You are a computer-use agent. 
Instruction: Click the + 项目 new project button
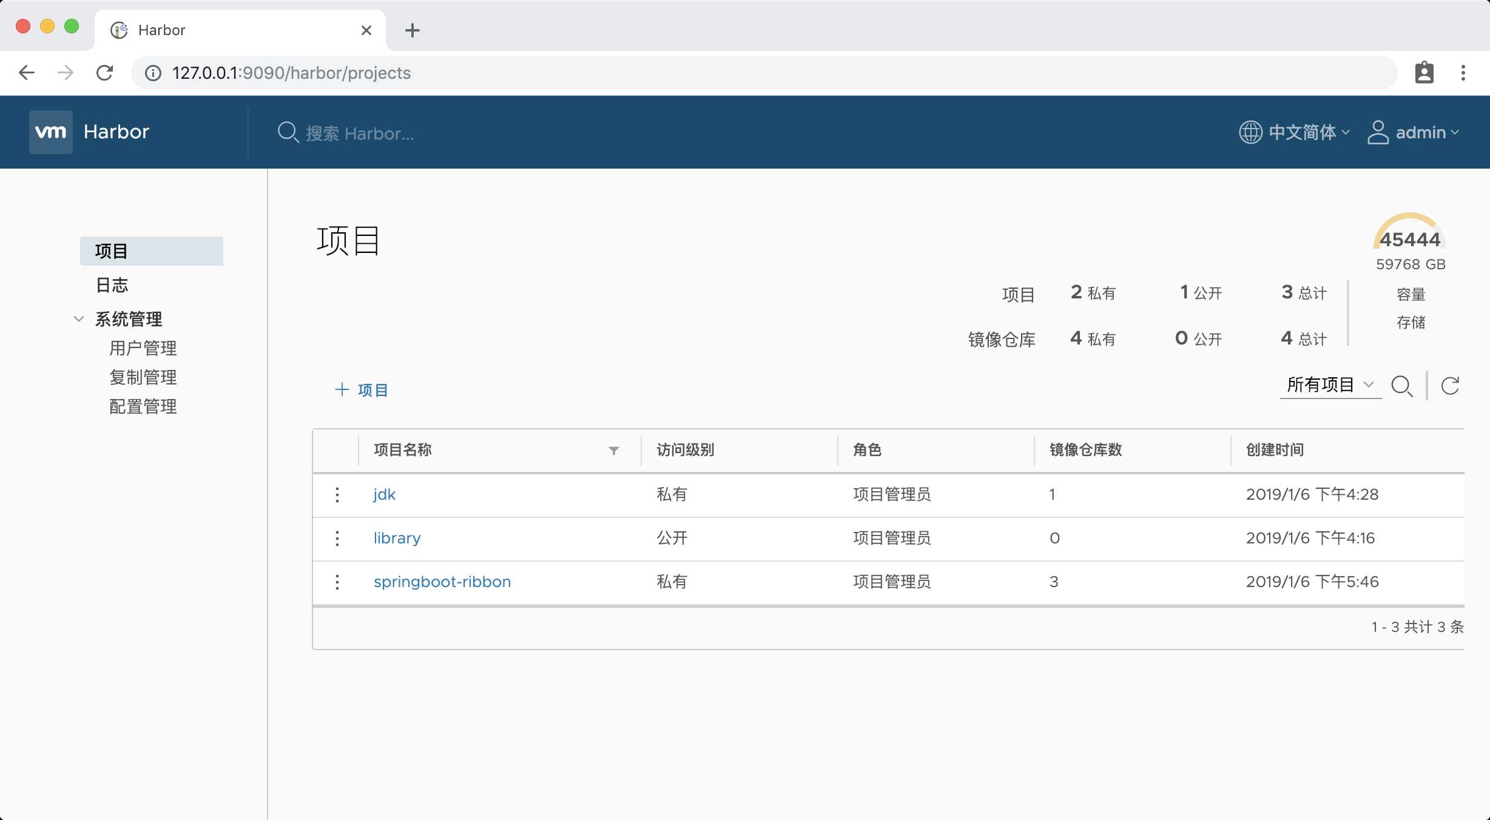[x=362, y=390]
